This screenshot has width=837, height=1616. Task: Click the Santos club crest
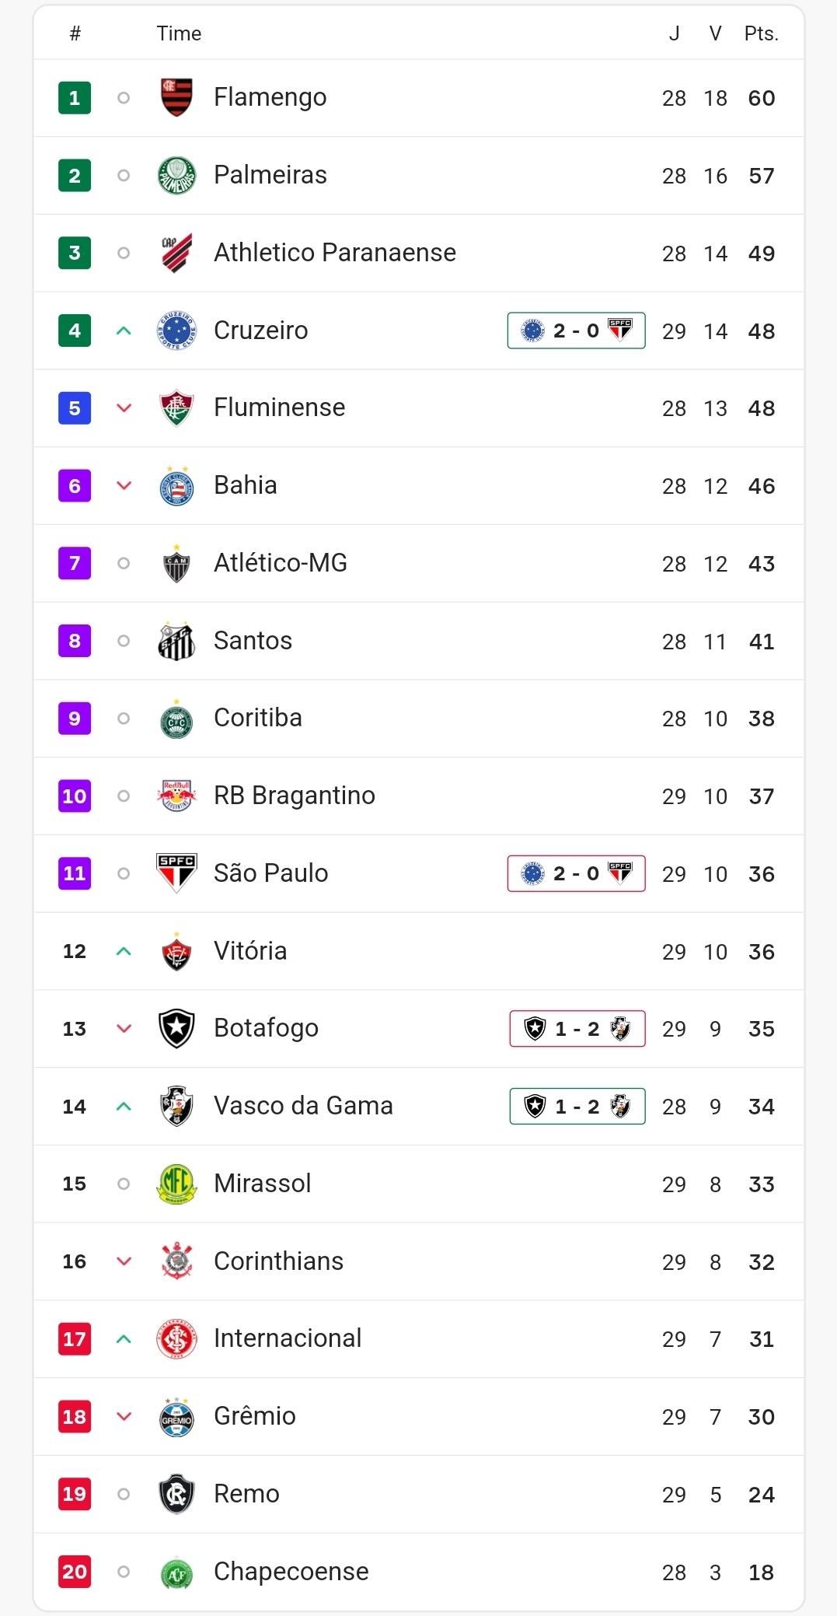pos(176,641)
